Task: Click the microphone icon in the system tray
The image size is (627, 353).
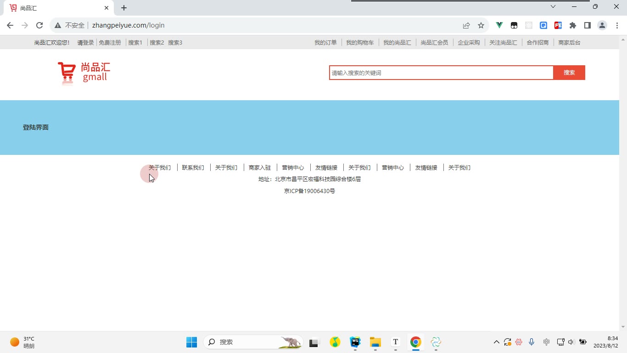Action: click(x=532, y=342)
